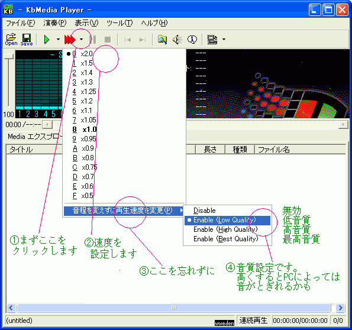Select speed option 2 x1.4
Screen dimensions: 352x330
(x=124, y=73)
